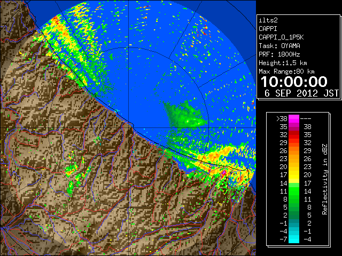Click the magenta high-reflectivity cell on the radar map
This screenshot has width=342, height=256.
pyautogui.click(x=224, y=173)
